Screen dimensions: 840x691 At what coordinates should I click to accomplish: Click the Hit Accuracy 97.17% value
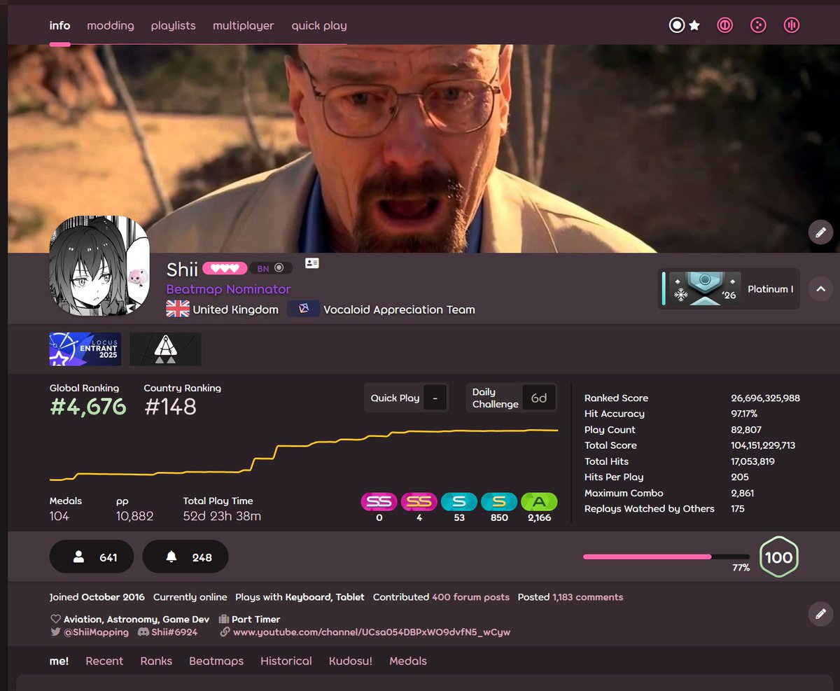click(745, 414)
